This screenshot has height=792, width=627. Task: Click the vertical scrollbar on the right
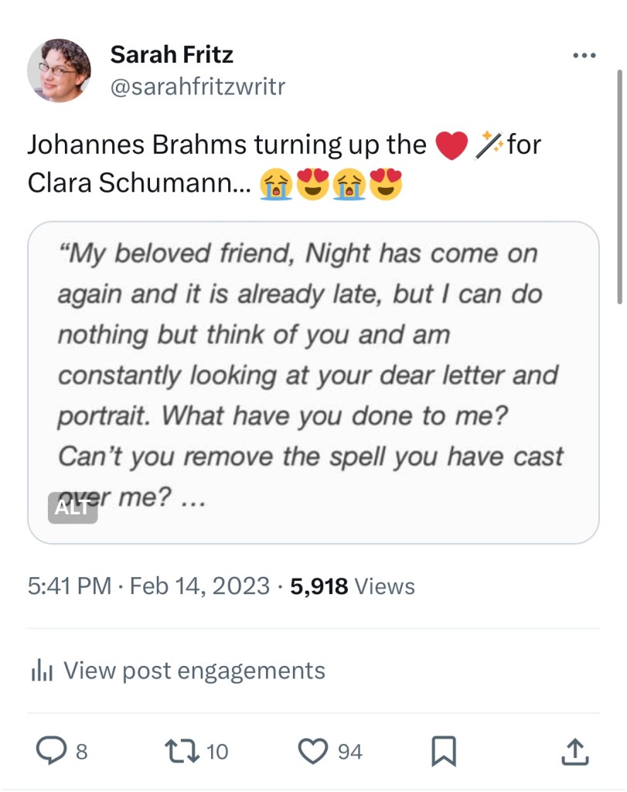[x=618, y=186]
